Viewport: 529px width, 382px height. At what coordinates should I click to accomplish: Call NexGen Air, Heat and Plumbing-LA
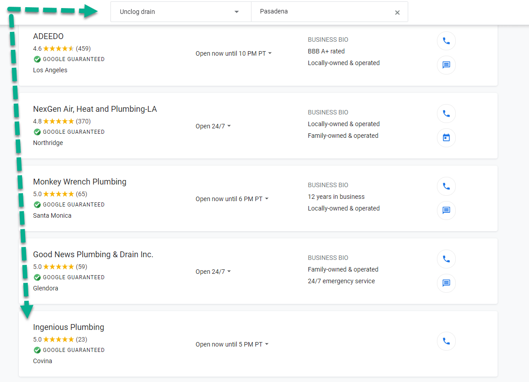pyautogui.click(x=446, y=114)
